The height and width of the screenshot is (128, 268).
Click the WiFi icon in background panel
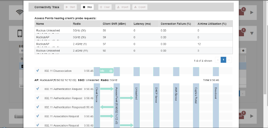(x=21, y=13)
